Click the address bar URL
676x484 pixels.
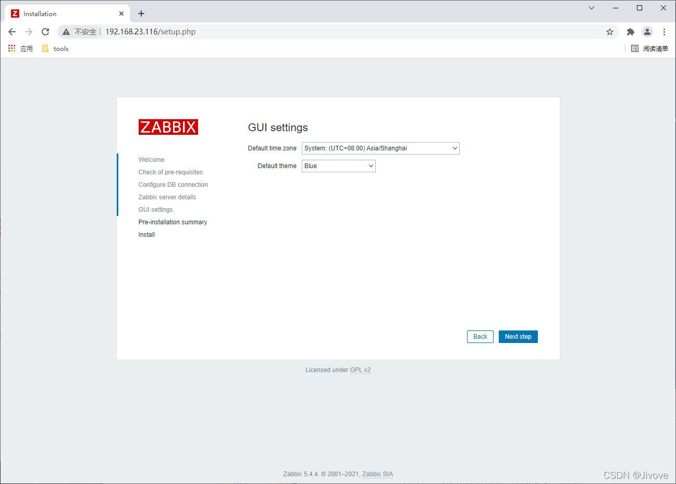(x=151, y=32)
